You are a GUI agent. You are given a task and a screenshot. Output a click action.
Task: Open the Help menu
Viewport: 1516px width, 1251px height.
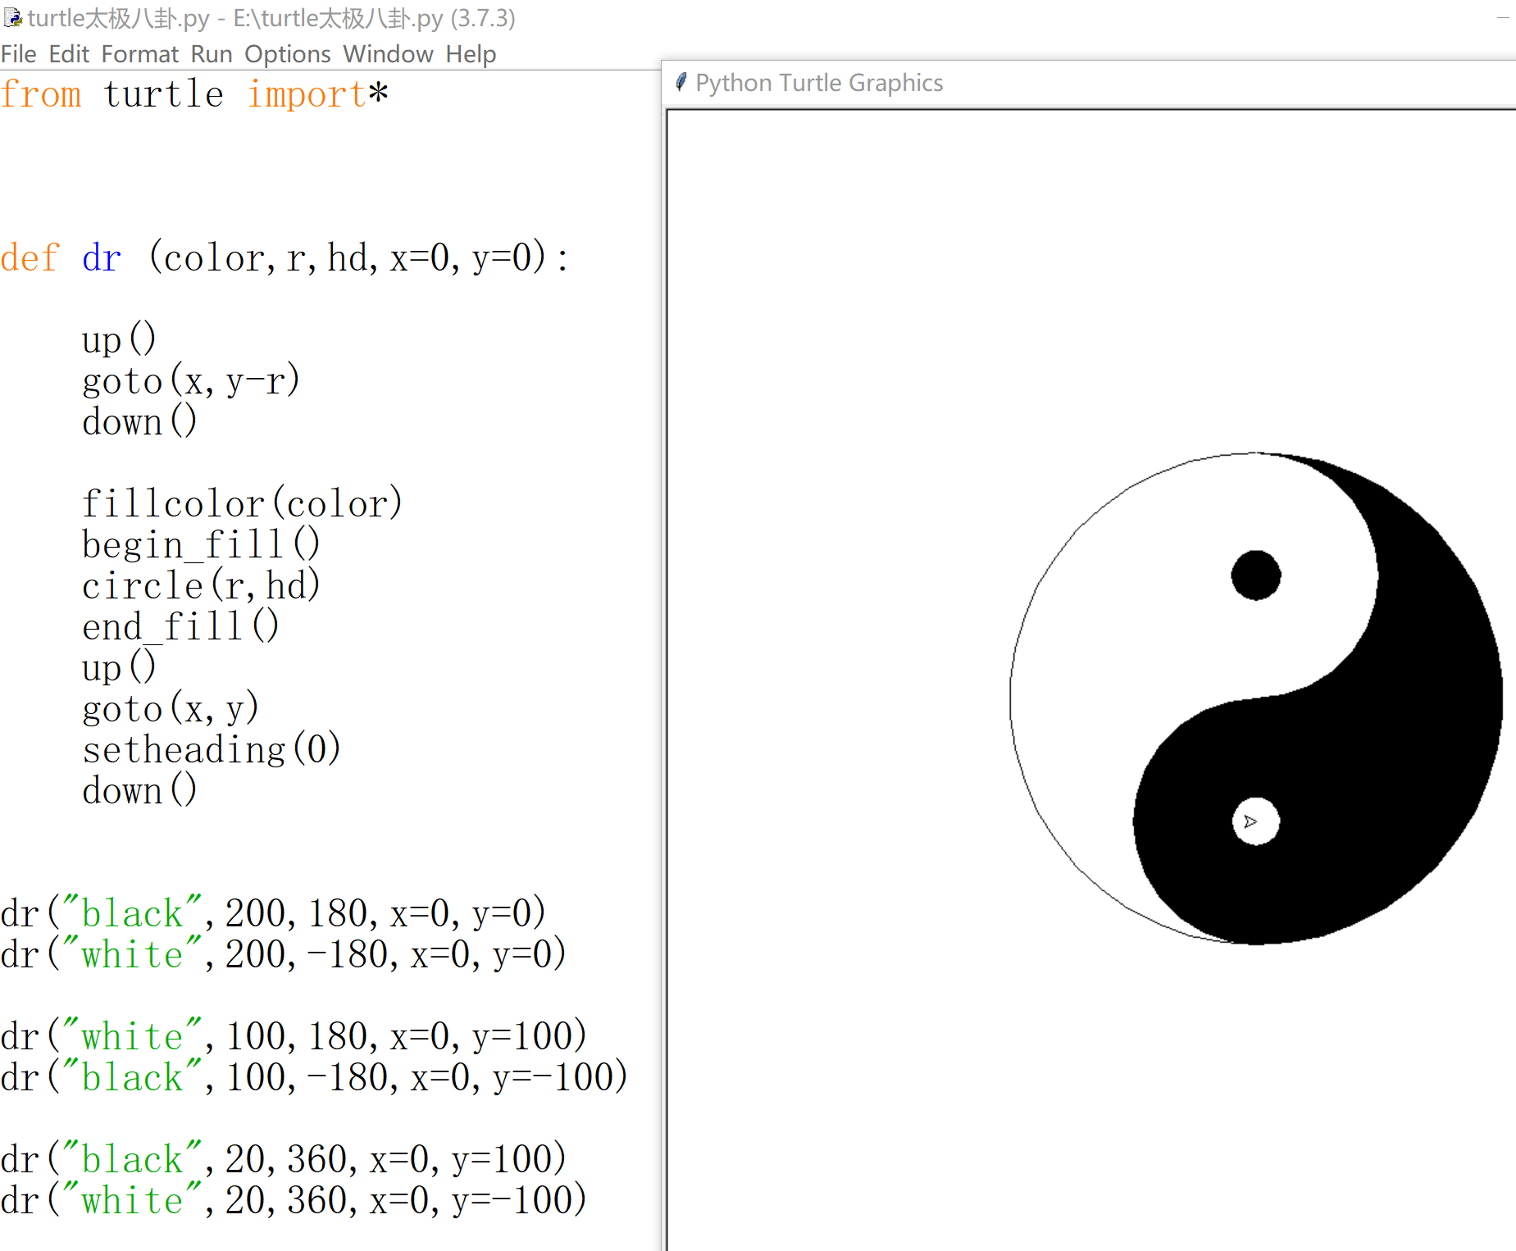click(x=471, y=54)
